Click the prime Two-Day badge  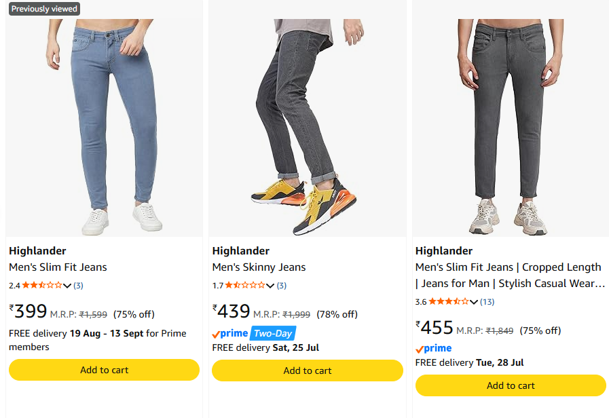pyautogui.click(x=254, y=333)
